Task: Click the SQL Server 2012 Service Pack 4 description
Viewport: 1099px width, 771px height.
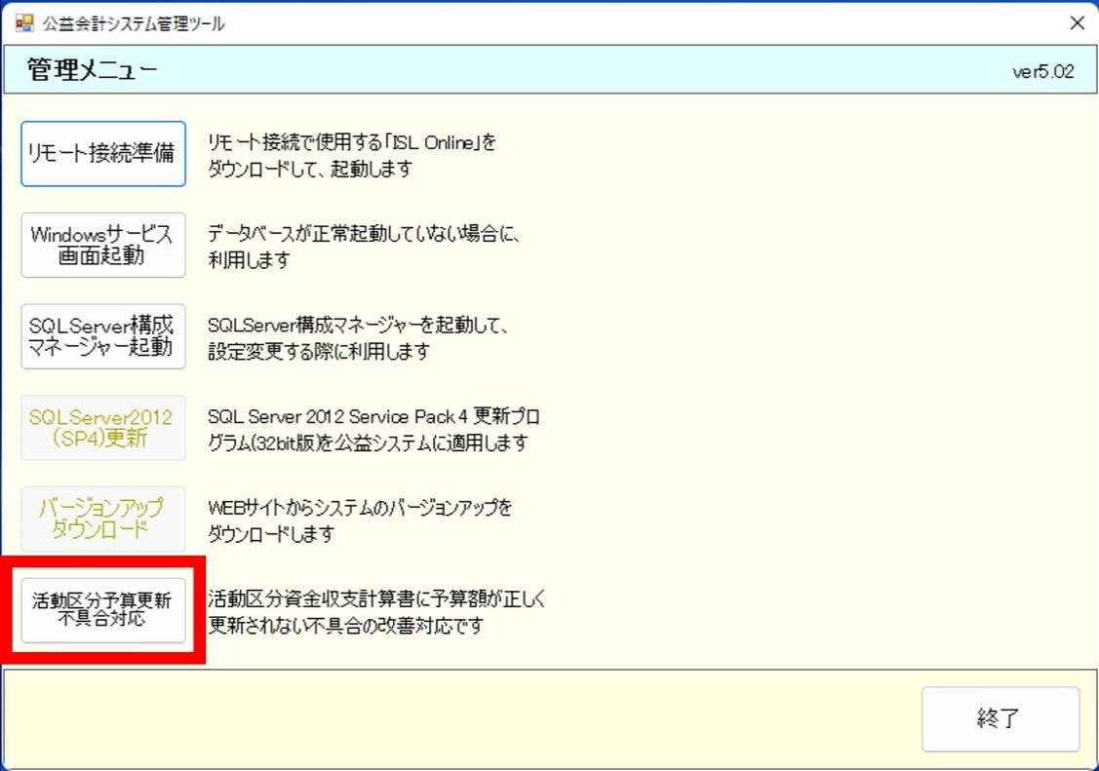Action: [x=373, y=430]
